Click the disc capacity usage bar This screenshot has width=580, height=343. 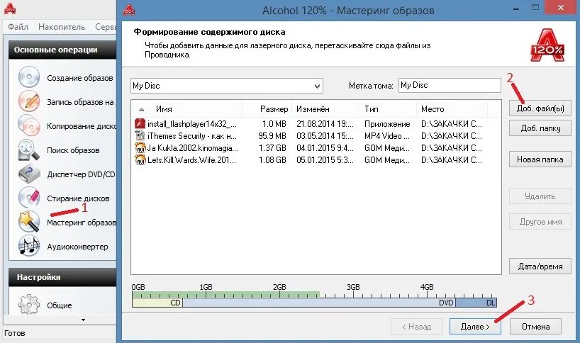(314, 299)
